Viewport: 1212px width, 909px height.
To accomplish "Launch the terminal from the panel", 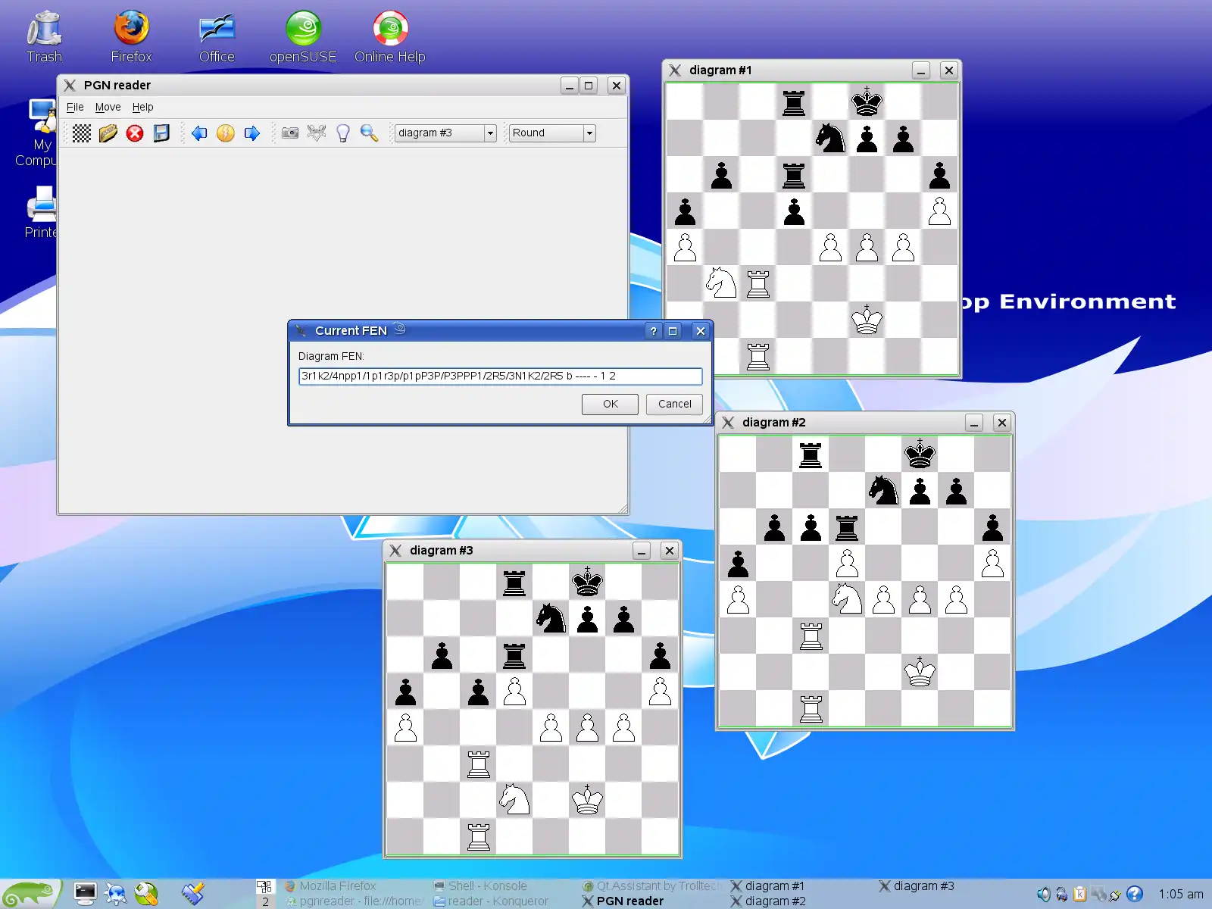I will (85, 894).
